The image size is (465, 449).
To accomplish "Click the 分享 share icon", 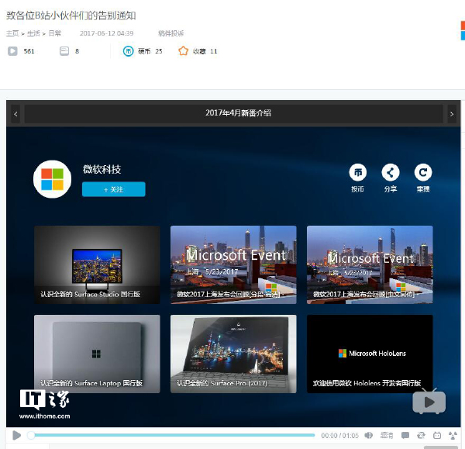I will (x=391, y=172).
